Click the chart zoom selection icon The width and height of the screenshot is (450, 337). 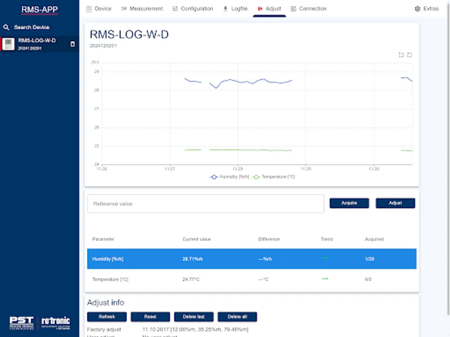(401, 55)
